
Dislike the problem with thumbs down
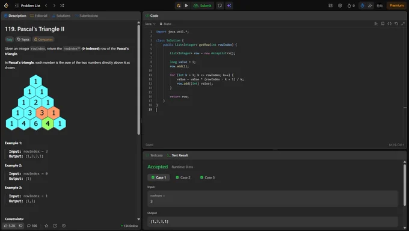(x=20, y=226)
